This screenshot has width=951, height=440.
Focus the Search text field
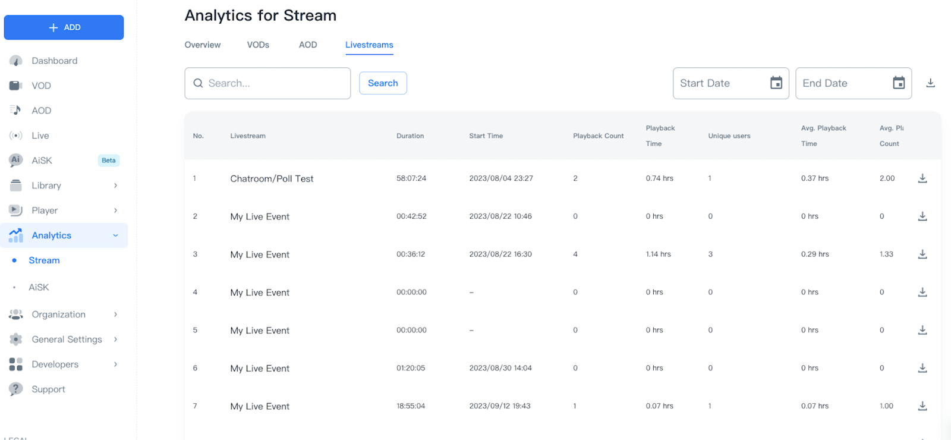(x=273, y=83)
